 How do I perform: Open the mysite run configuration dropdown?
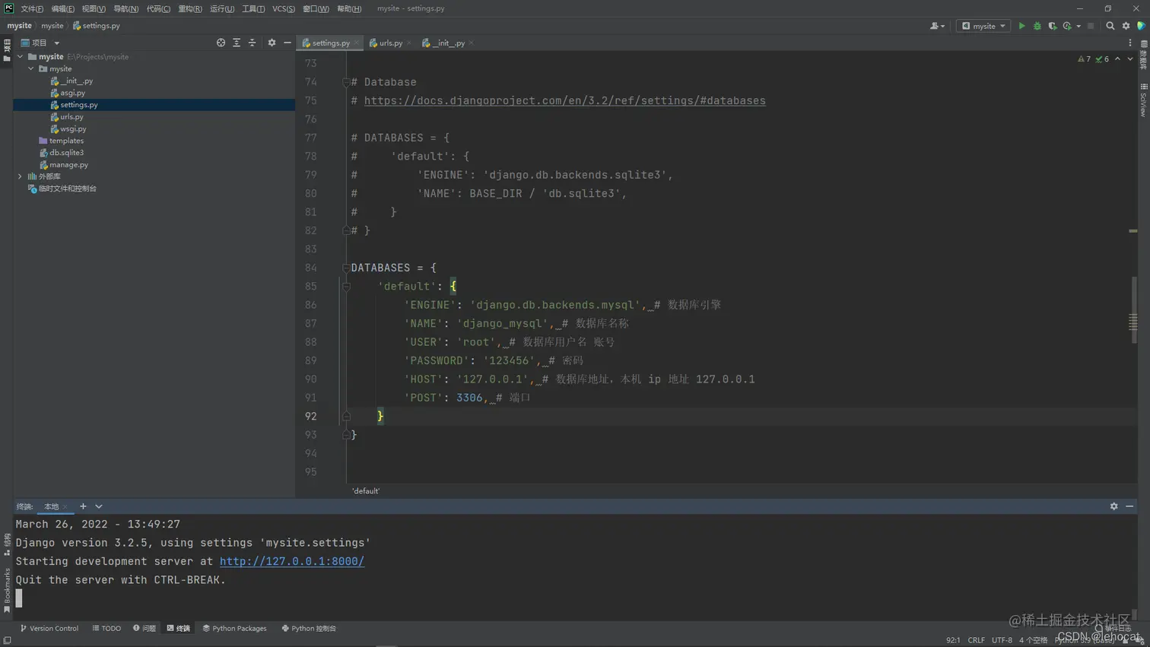pos(983,26)
